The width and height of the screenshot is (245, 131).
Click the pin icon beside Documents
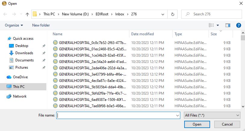[x=44, y=60]
